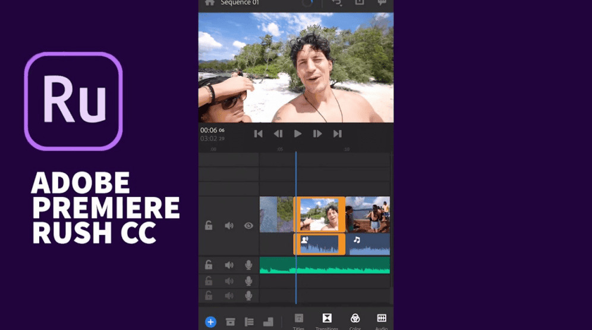Open the Transitions panel

click(x=327, y=320)
